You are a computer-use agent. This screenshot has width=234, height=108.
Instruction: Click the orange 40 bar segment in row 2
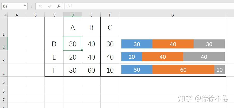tap(173, 44)
